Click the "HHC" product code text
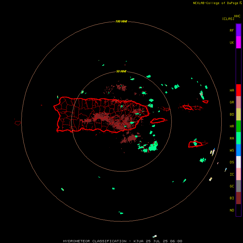 pos(237,16)
